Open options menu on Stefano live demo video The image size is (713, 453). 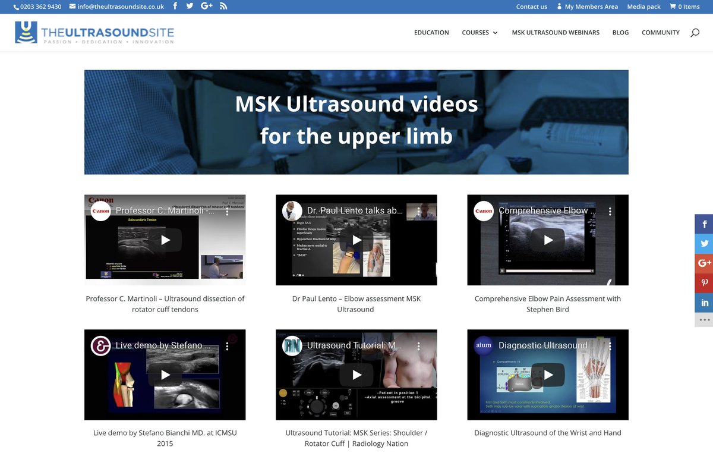(x=227, y=346)
